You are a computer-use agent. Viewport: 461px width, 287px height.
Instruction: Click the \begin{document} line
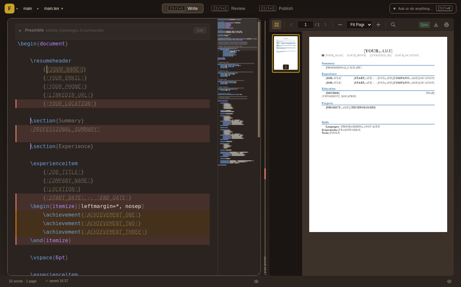(43, 44)
